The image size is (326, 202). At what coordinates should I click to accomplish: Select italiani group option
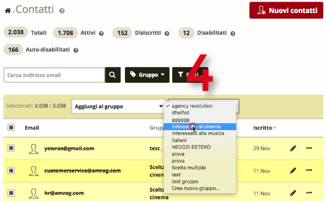pos(179,140)
